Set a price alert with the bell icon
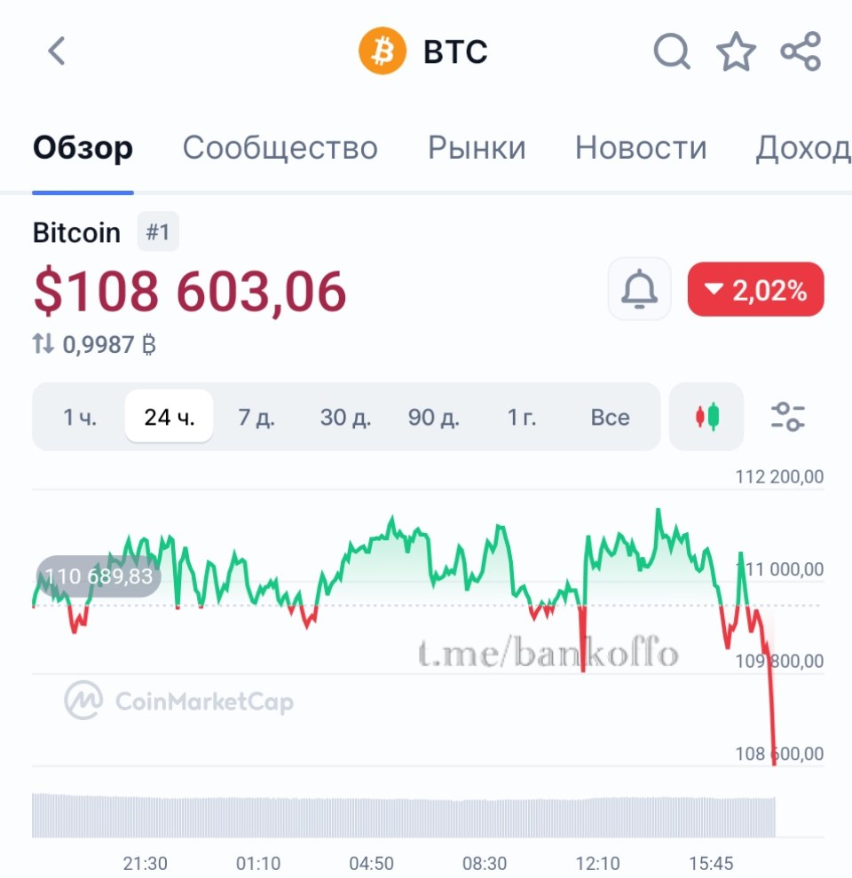Screen dimensions: 852x878 pyautogui.click(x=639, y=290)
